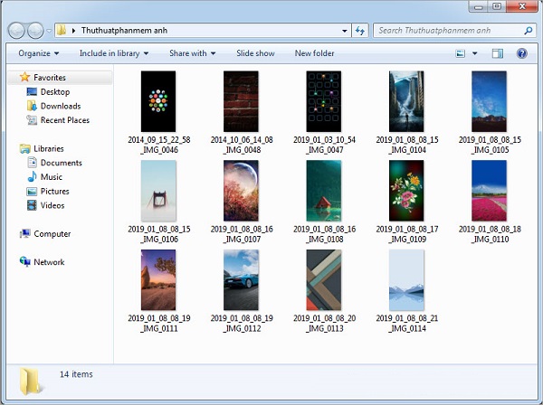This screenshot has height=405, width=543.
Task: Open the Include in library dropdown
Action: click(x=113, y=53)
